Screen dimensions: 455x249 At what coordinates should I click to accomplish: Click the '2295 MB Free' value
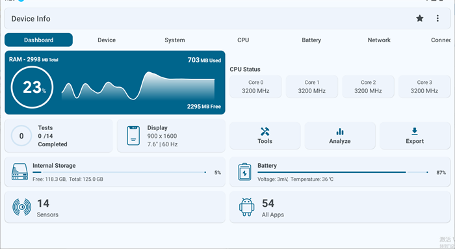click(204, 107)
